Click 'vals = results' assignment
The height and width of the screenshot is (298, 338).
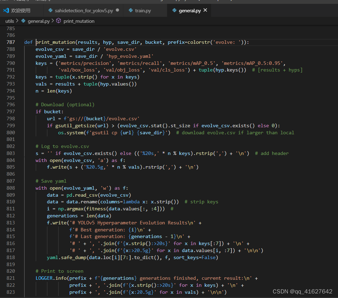click(55, 84)
